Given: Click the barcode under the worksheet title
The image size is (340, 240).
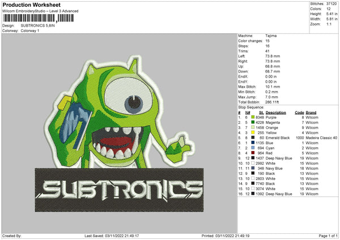Looking at the screenshot, I should pos(39,18).
